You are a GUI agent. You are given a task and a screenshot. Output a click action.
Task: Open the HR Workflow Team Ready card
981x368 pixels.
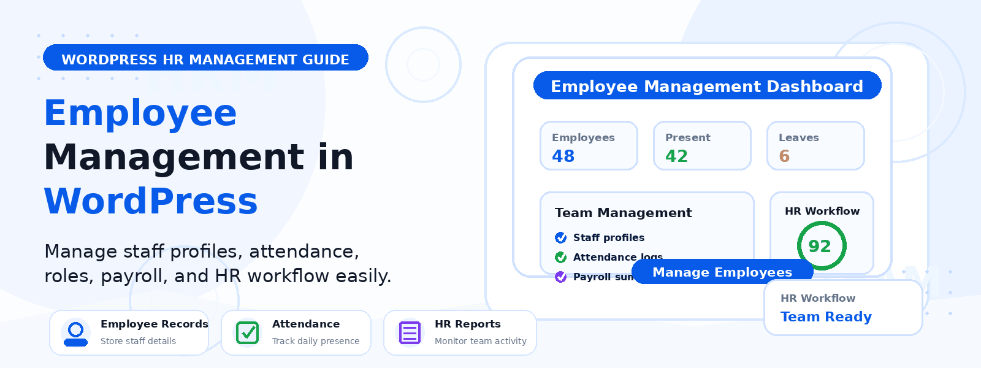pyautogui.click(x=843, y=308)
